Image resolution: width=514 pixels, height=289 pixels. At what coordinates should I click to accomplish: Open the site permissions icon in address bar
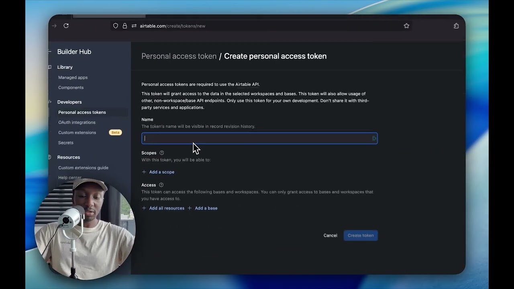pos(134,26)
